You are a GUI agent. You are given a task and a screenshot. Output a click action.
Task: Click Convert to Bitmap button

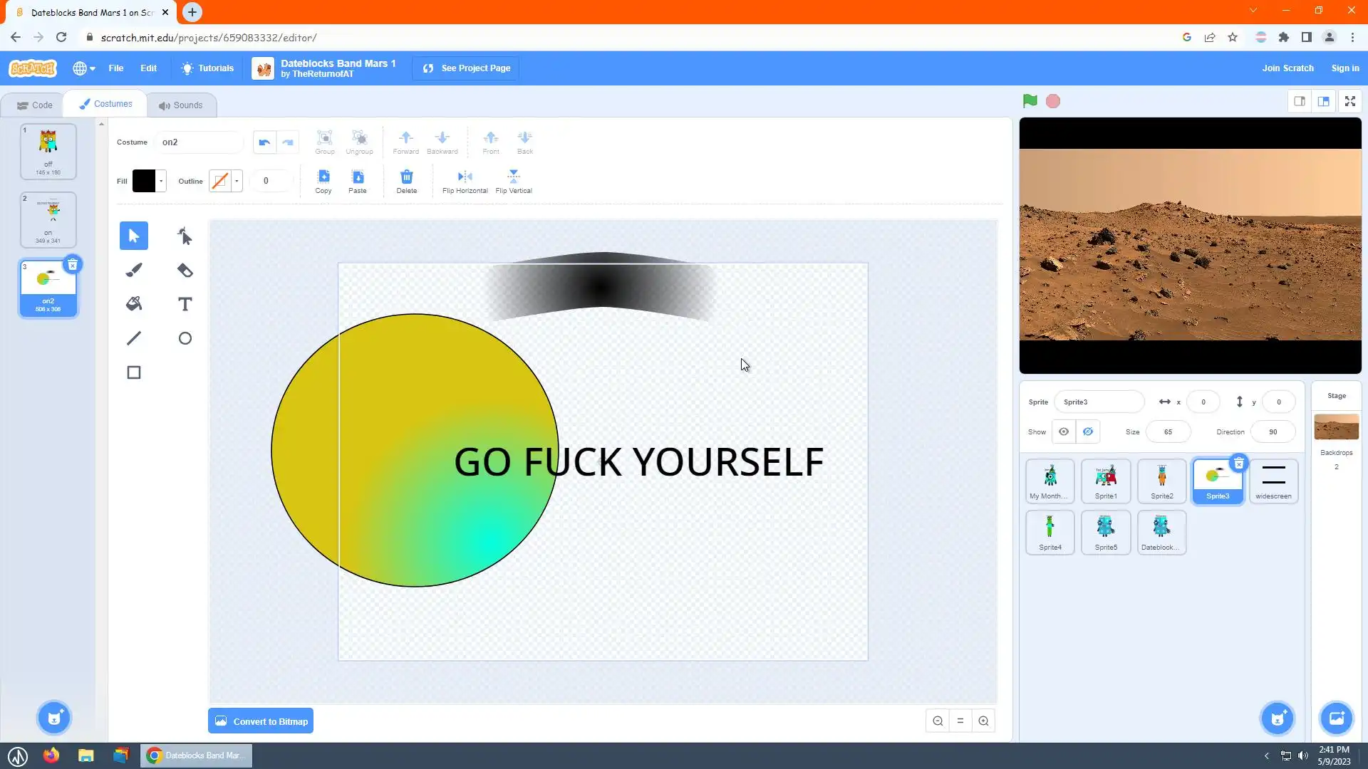[x=261, y=721]
